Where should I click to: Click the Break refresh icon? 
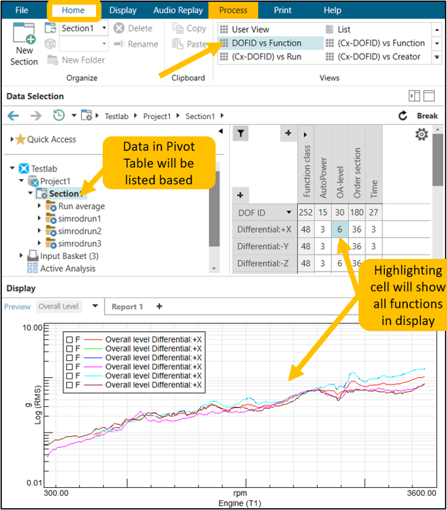[x=403, y=116]
